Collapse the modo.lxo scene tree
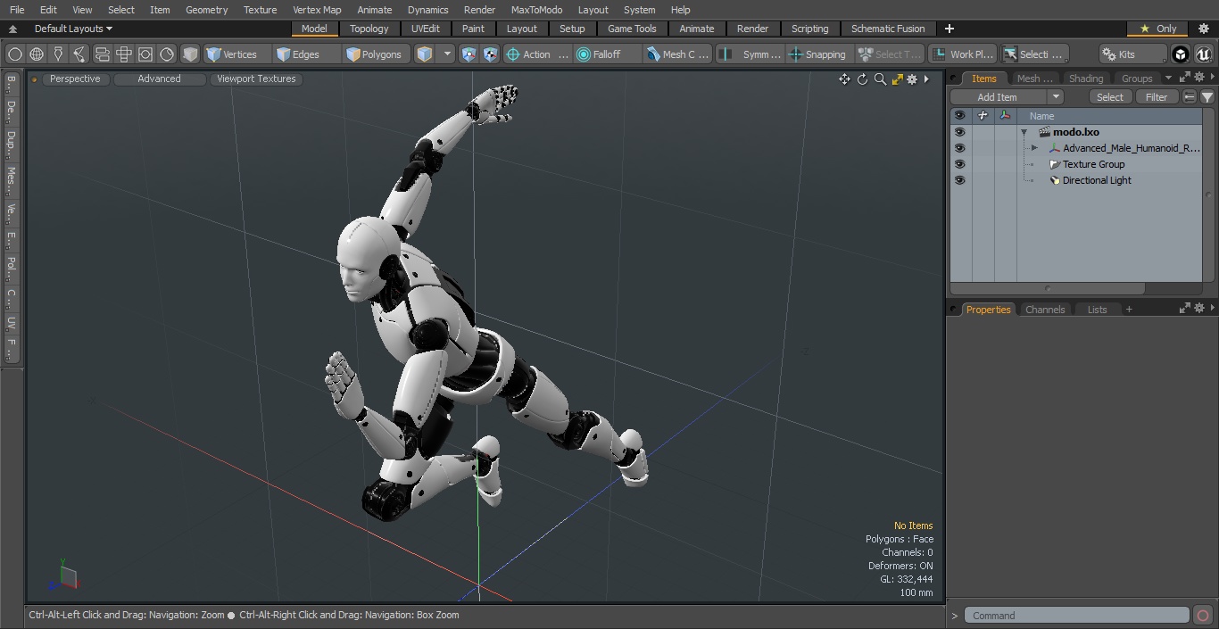Screen dimensions: 1219x629 (x=1024, y=132)
